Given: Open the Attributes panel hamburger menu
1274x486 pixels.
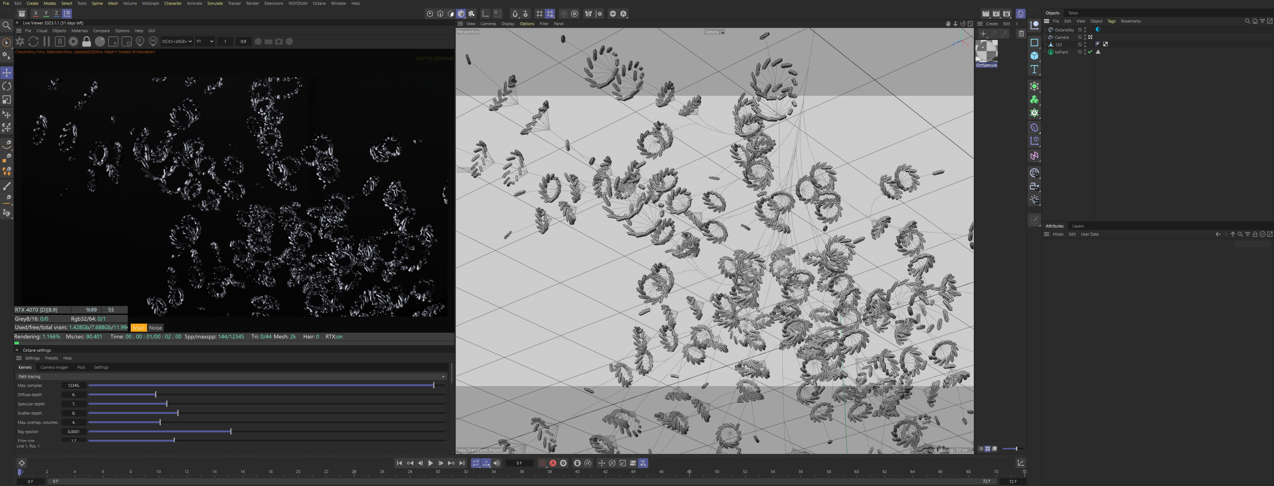Looking at the screenshot, I should 1047,234.
